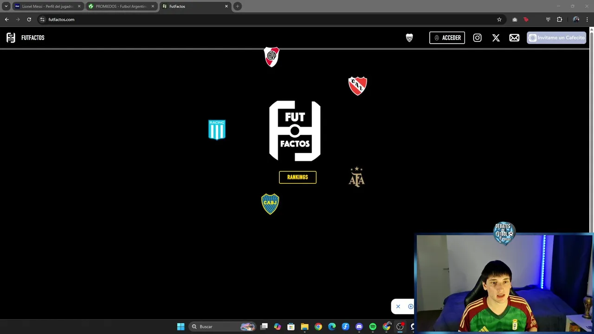Open the Chrome profile avatar
594x334 pixels.
[576, 19]
